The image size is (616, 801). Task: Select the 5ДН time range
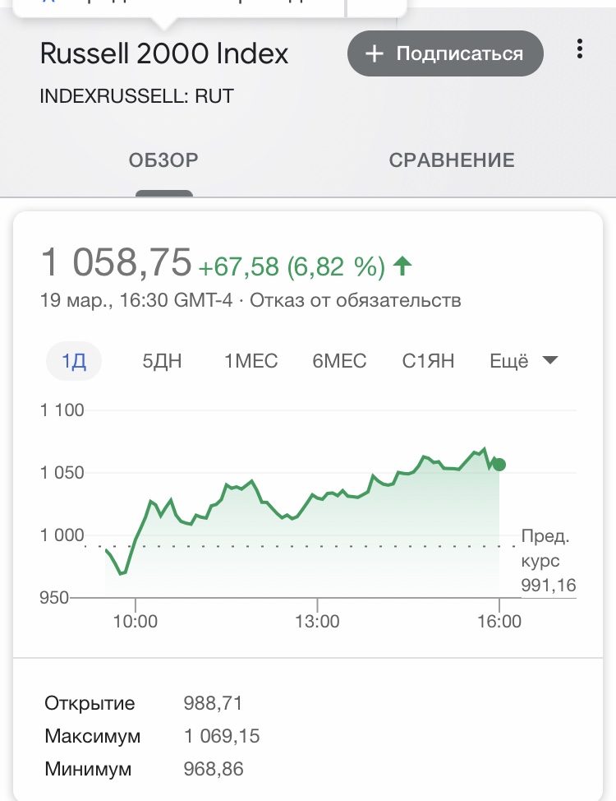(162, 361)
